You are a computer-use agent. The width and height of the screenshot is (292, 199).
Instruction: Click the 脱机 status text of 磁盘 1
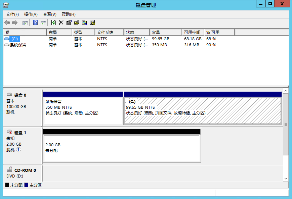click(10, 150)
